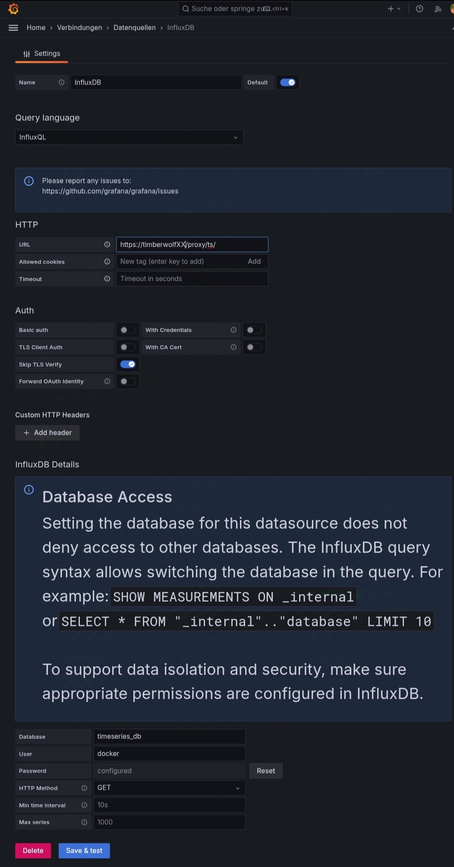
Task: Click the user avatar in the top corner
Action: tap(452, 9)
